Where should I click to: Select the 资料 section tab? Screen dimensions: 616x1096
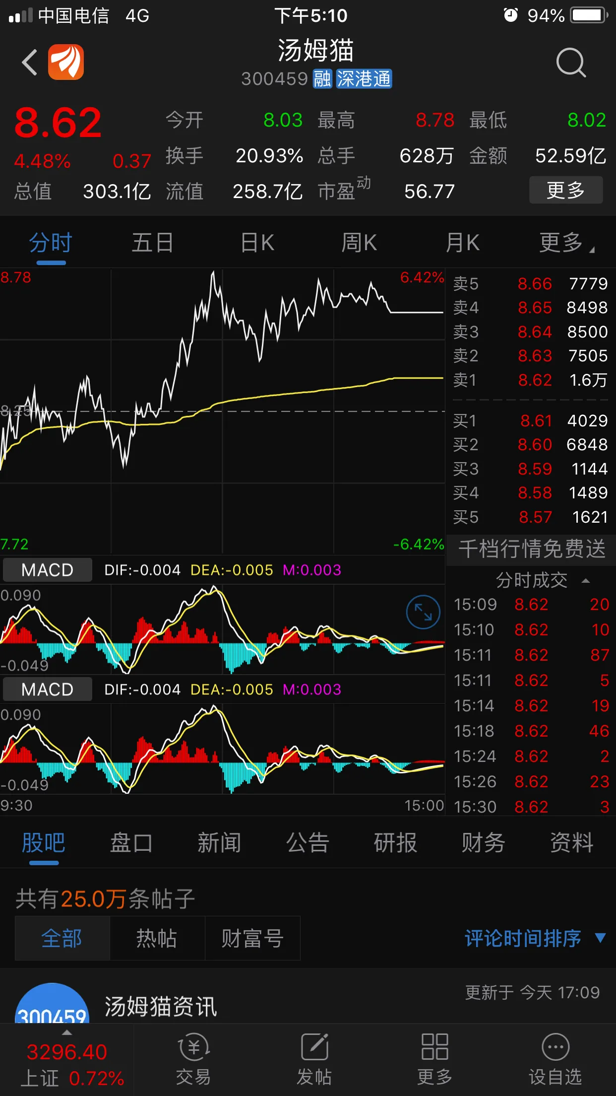pyautogui.click(x=572, y=842)
